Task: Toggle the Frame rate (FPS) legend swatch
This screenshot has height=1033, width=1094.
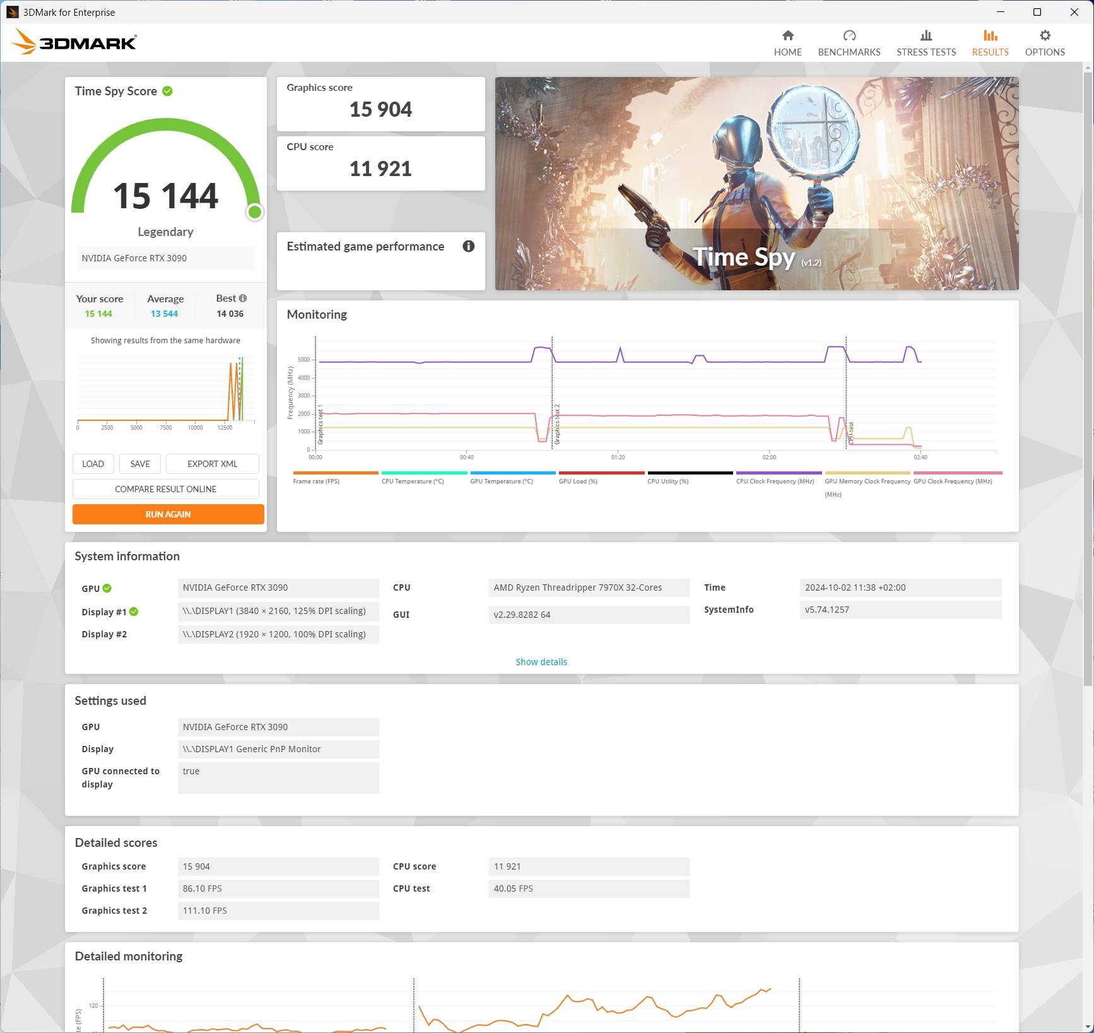Action: click(336, 473)
